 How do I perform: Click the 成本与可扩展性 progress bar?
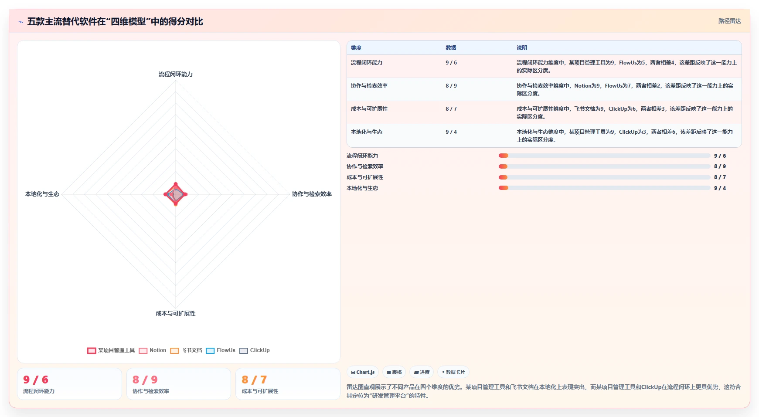604,177
